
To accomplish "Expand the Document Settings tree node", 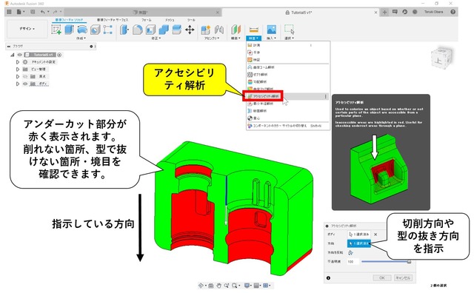I will pos(18,62).
